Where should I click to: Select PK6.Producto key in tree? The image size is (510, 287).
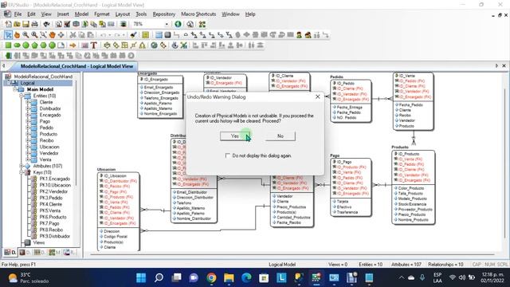(53, 217)
